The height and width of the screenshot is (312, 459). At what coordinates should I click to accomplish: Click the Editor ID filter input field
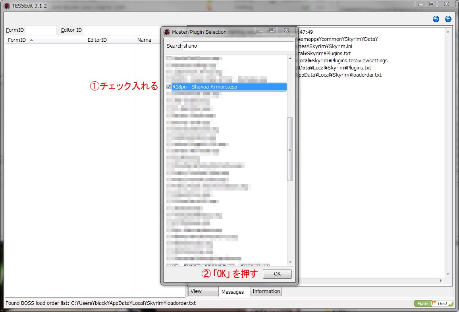pyautogui.click(x=121, y=30)
